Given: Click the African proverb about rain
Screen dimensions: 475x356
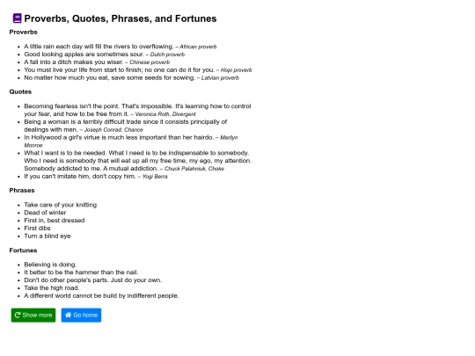Looking at the screenshot, I should pyautogui.click(x=121, y=47).
